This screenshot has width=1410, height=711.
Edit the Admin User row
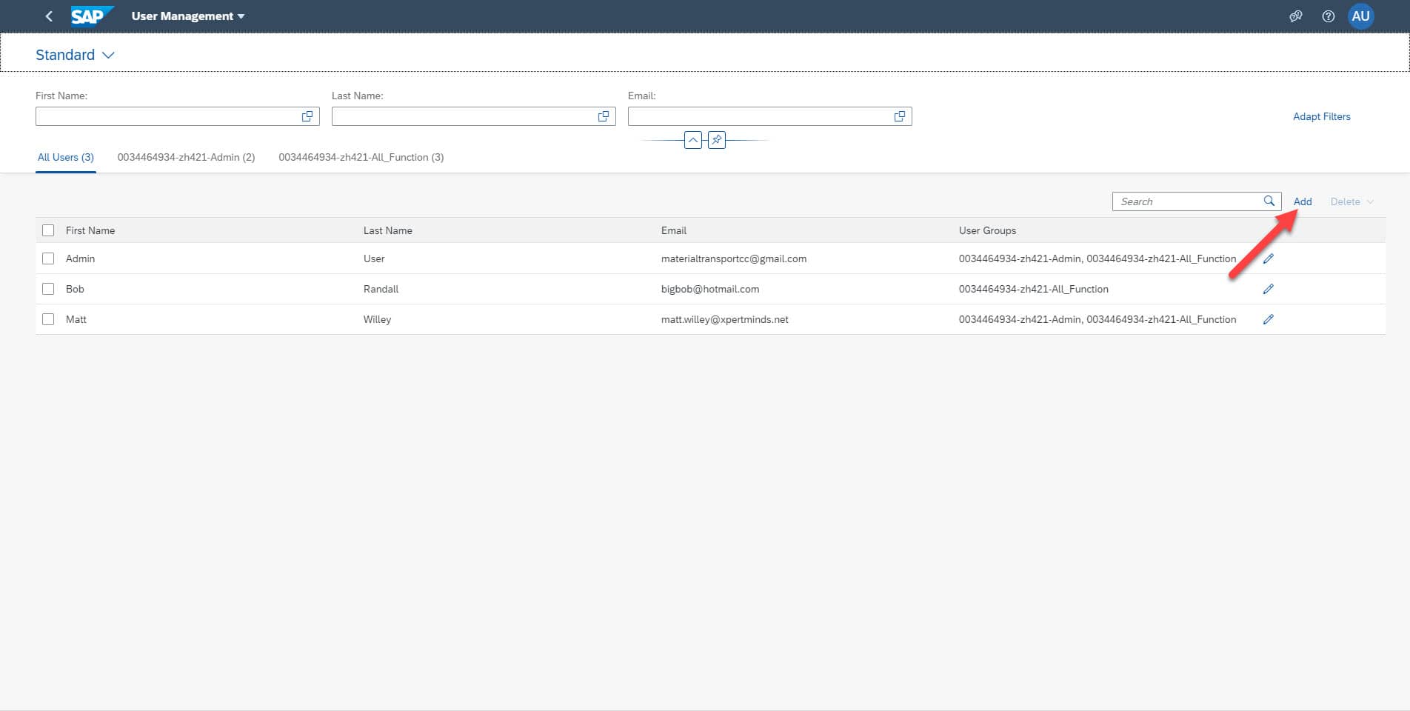1269,258
